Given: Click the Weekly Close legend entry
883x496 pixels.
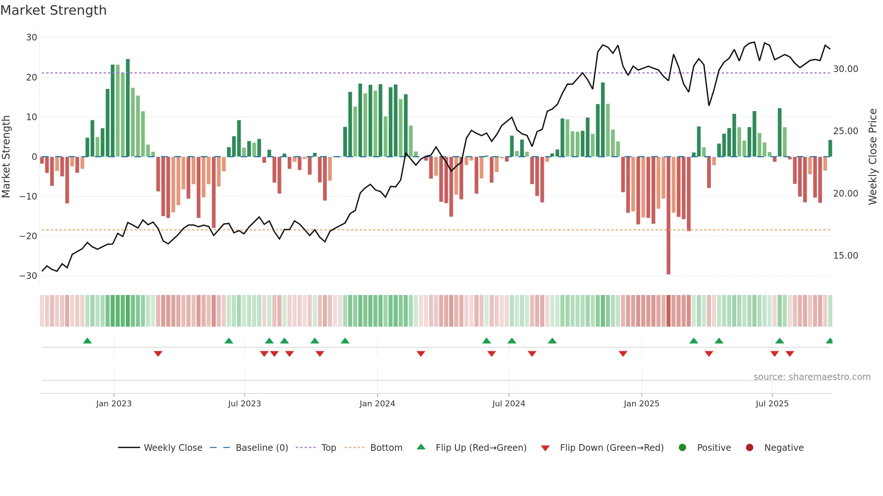Looking at the screenshot, I should (x=160, y=448).
